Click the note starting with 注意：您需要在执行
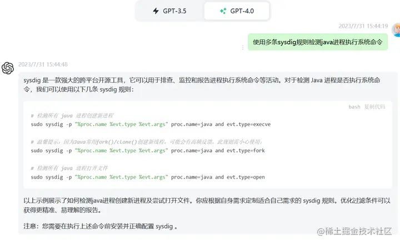The image size is (400, 244). [x=101, y=226]
